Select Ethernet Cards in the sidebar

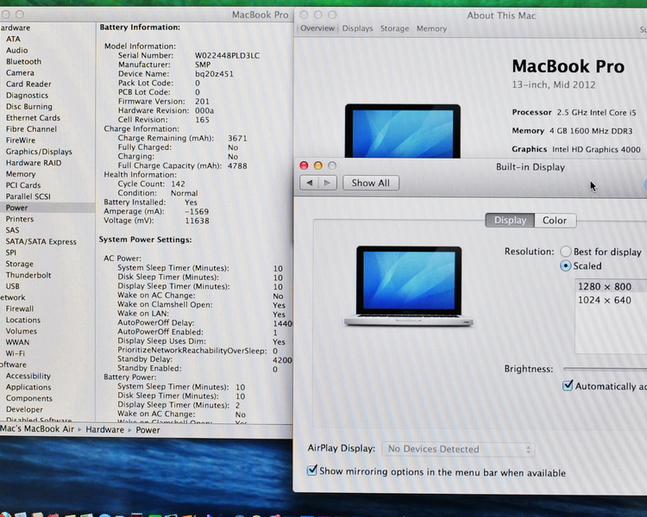33,117
